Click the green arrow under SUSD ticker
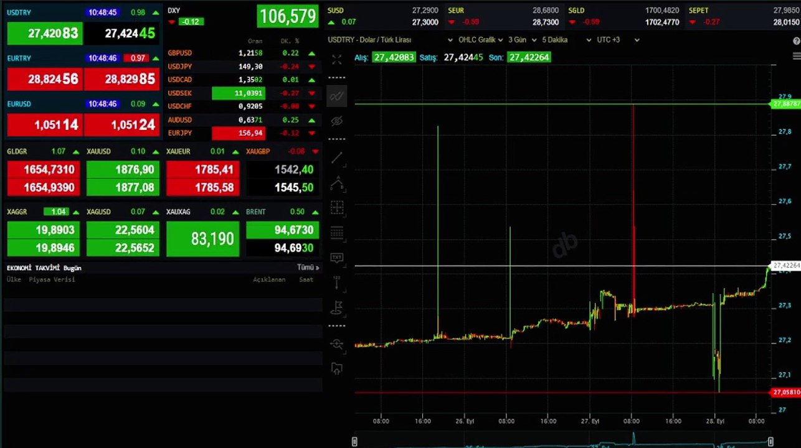The image size is (801, 448). (331, 22)
